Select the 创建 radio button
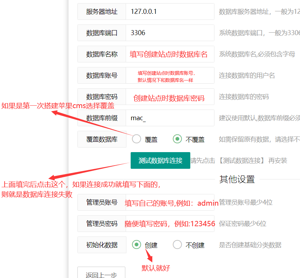 (x=137, y=245)
